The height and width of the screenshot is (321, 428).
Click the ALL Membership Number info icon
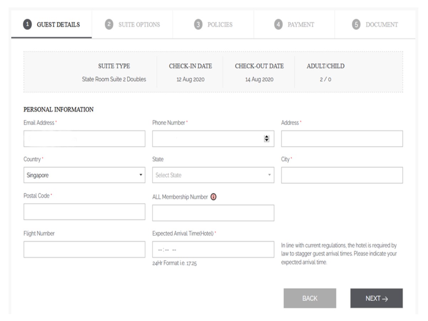point(213,197)
